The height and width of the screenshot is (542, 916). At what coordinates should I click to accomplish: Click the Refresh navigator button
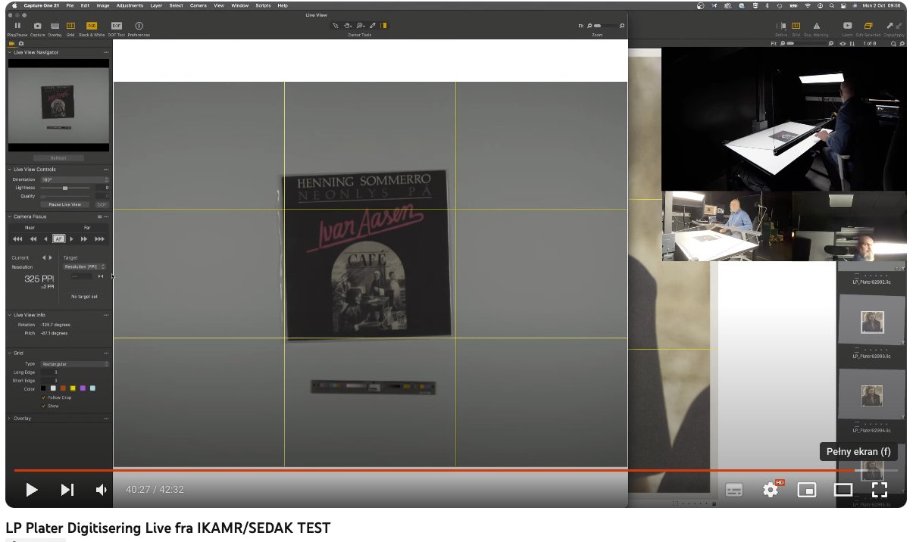(58, 158)
